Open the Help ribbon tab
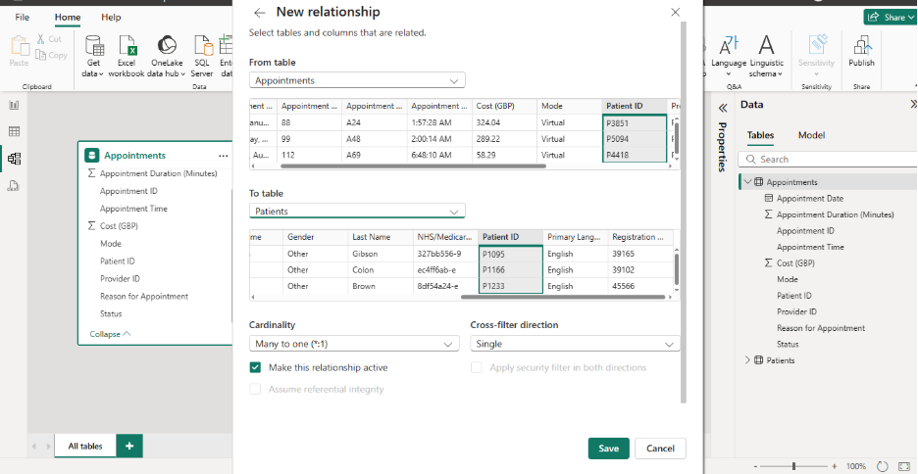Viewport: 918px width, 474px height. click(111, 17)
